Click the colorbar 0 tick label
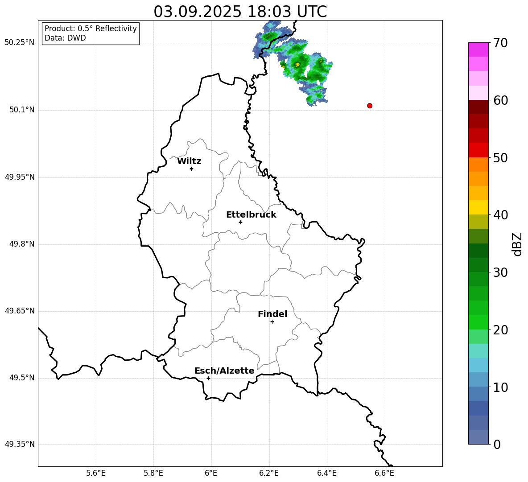Image resolution: width=528 pixels, height=482 pixels. pos(497,444)
